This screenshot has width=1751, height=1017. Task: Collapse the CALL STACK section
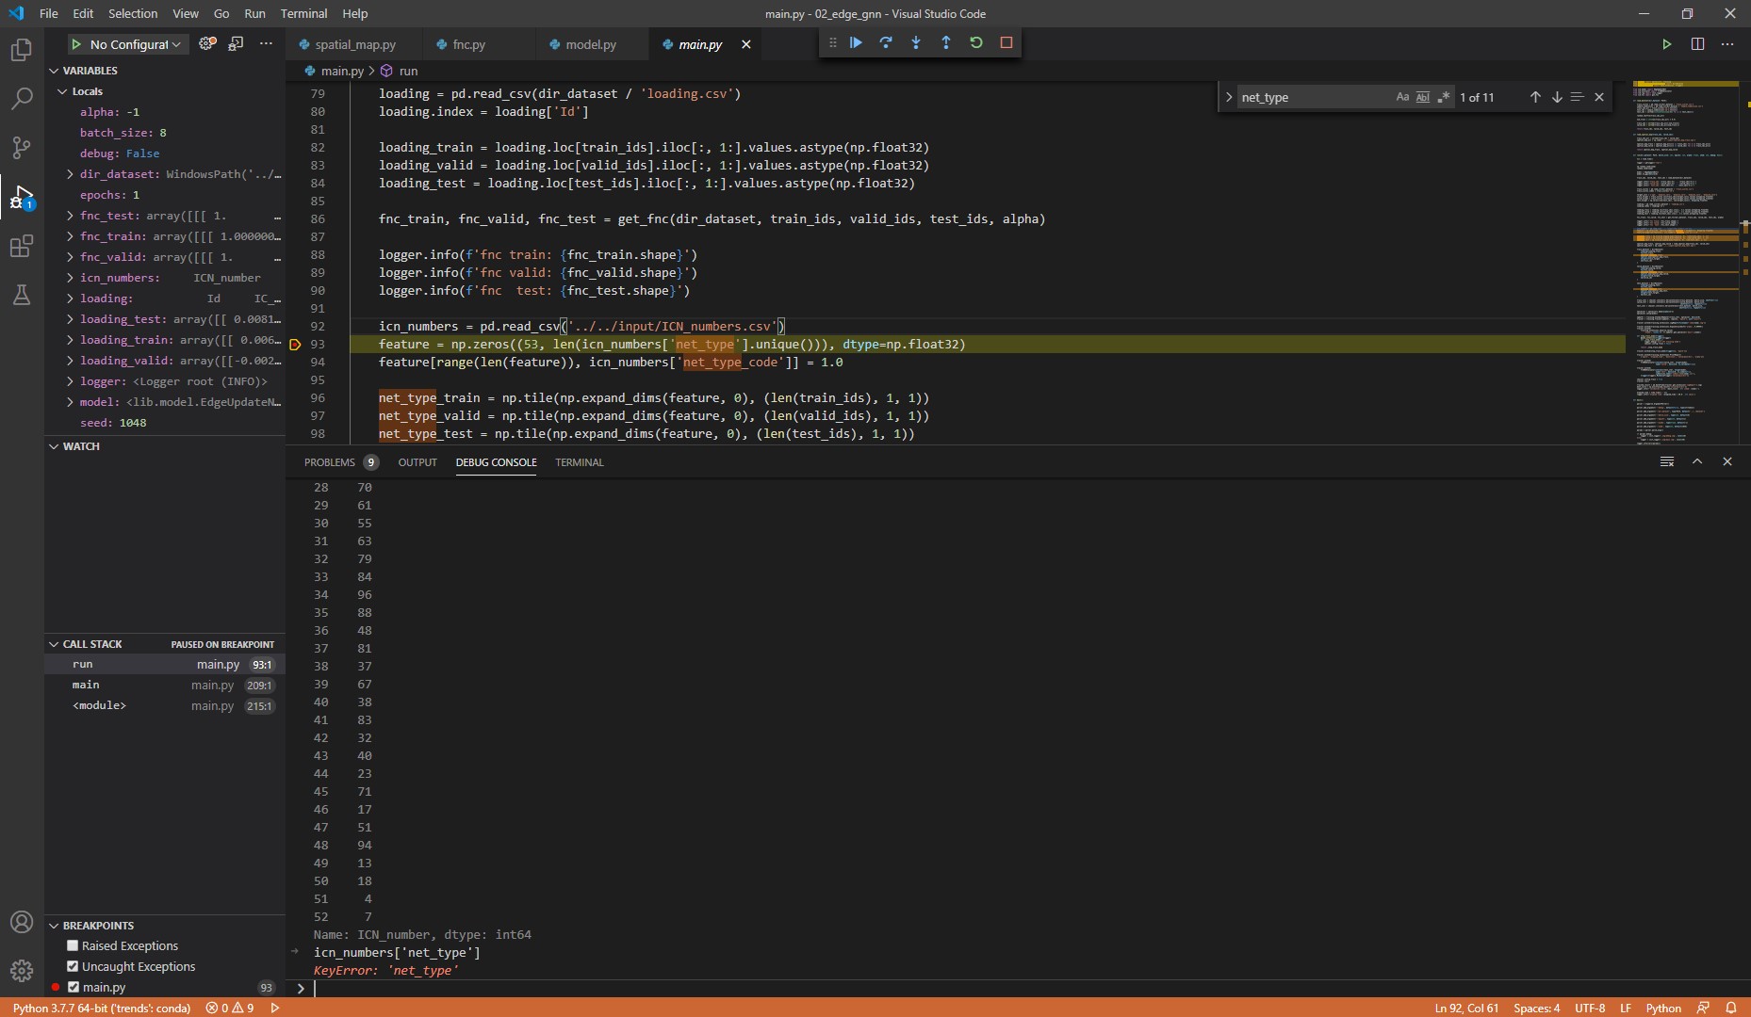point(54,644)
